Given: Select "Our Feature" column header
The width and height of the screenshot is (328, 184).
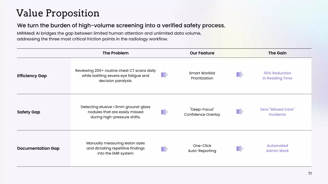Looking at the screenshot, I should click(202, 53).
